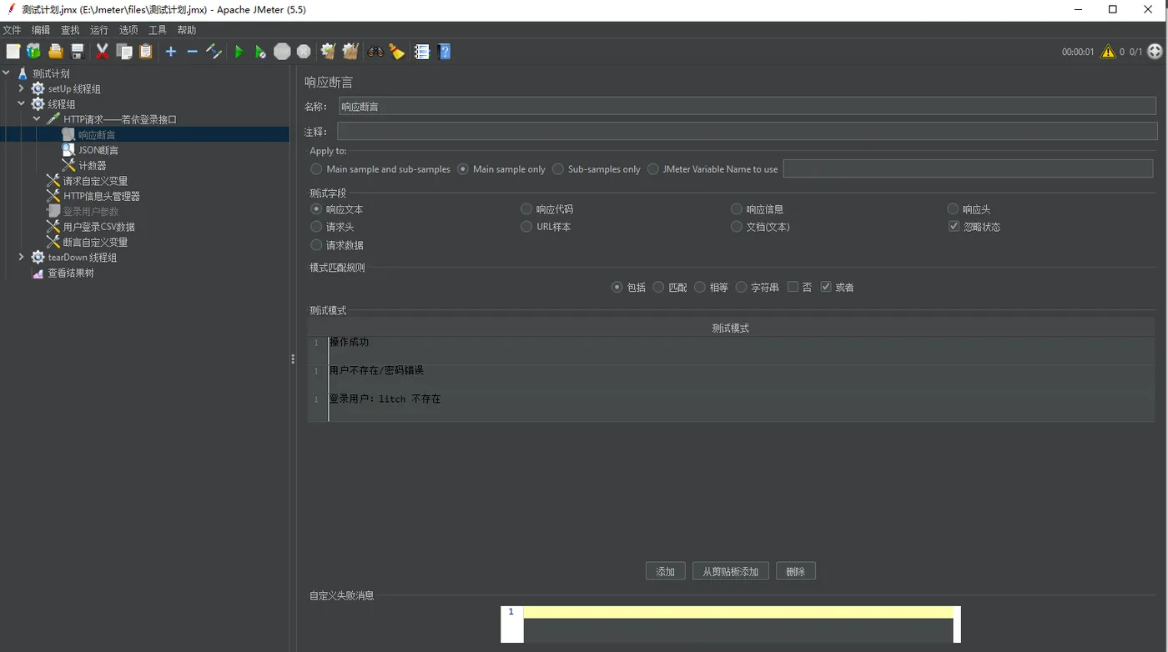Image resolution: width=1168 pixels, height=652 pixels.
Task: Click the Reset search brush icon
Action: click(x=397, y=52)
